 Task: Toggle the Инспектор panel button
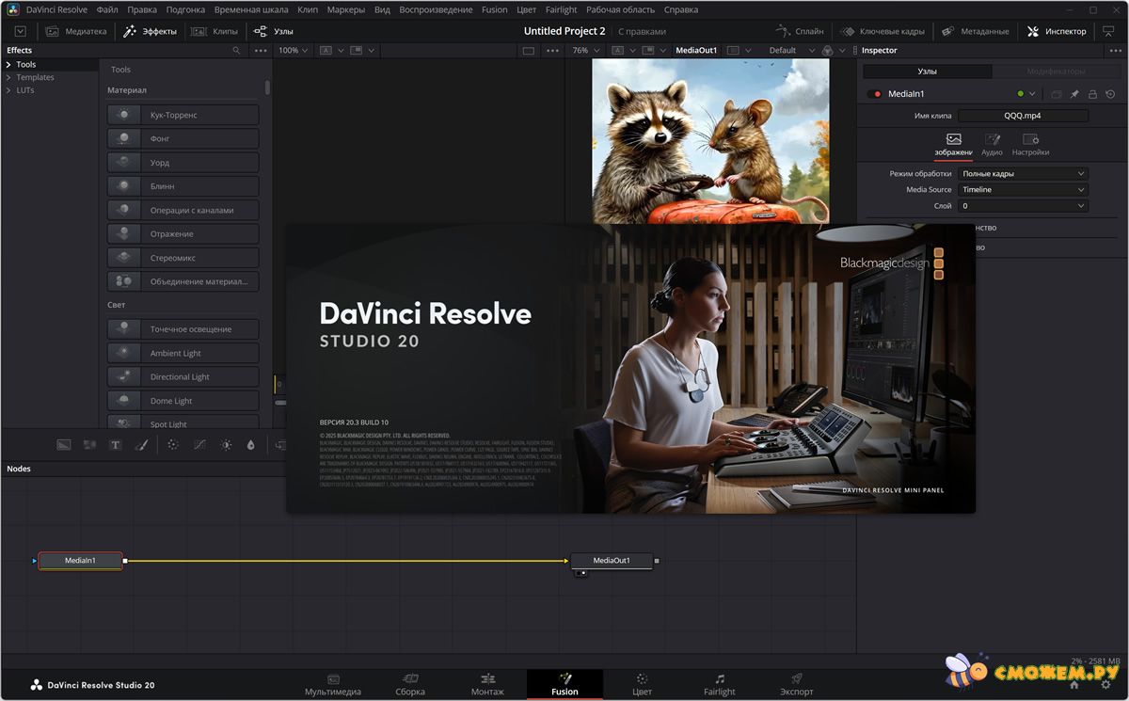click(x=1057, y=31)
